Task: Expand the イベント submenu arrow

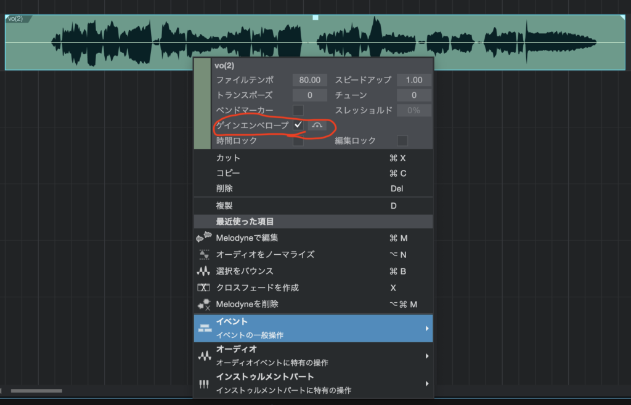Action: pyautogui.click(x=426, y=329)
